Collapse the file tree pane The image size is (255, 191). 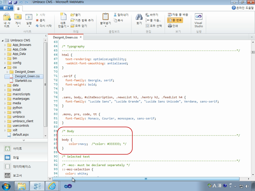click(46, 36)
